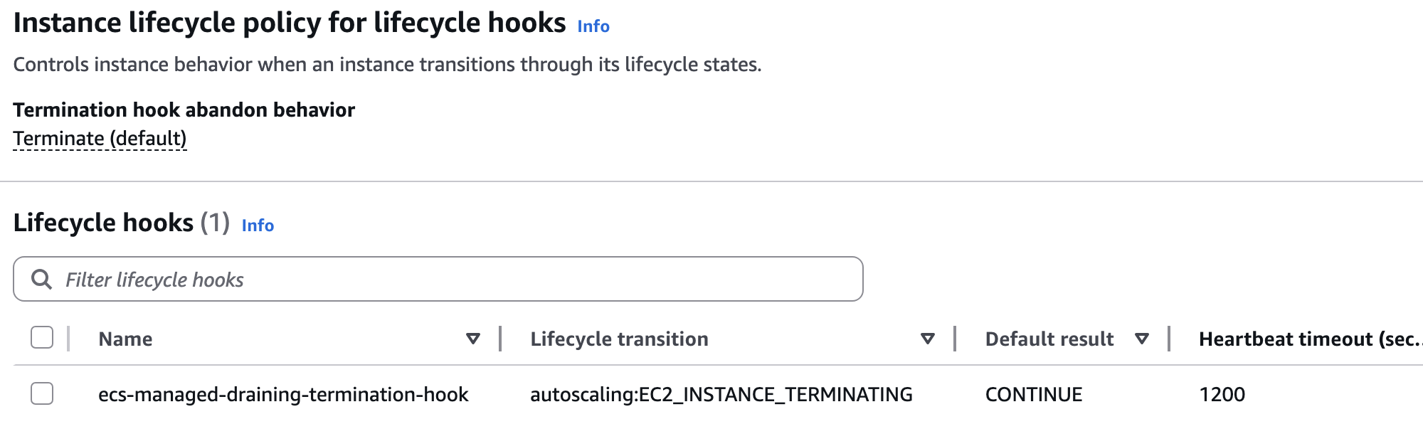
Task: Toggle the select-all hooks checkbox
Action: (42, 337)
